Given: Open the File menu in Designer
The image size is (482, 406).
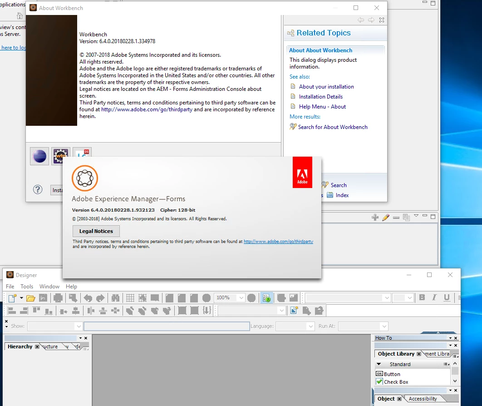Looking at the screenshot, I should pyautogui.click(x=10, y=287).
